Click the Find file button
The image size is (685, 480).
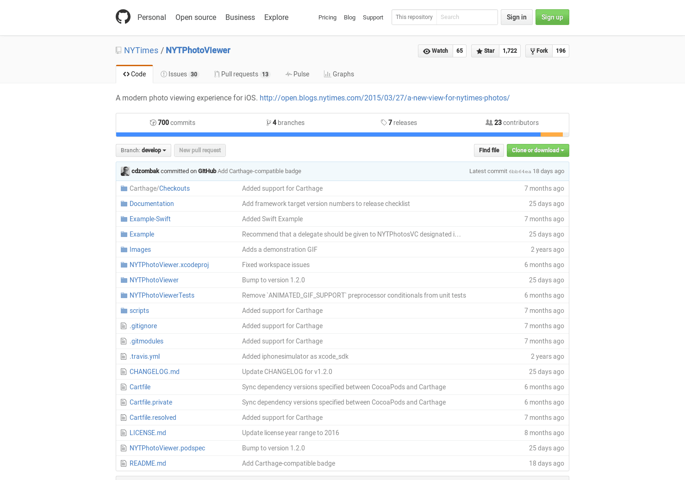coord(489,150)
